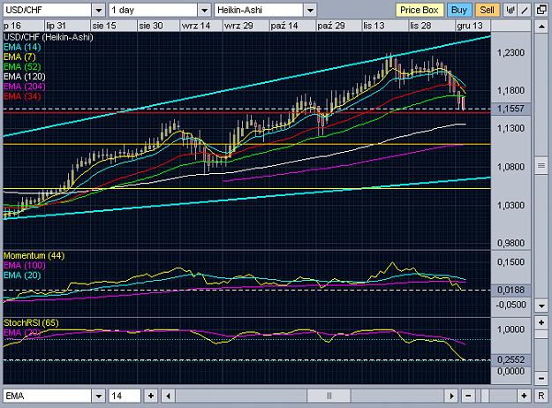
Task: Click the EMA (52) legend label
Action: pyautogui.click(x=22, y=67)
